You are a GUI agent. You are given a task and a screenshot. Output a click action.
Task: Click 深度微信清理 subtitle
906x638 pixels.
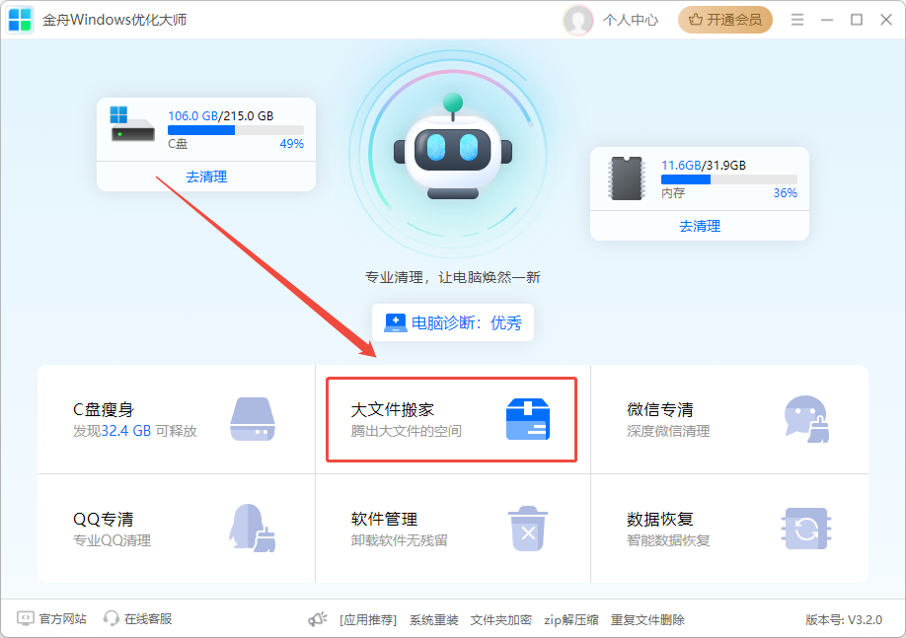(x=668, y=431)
